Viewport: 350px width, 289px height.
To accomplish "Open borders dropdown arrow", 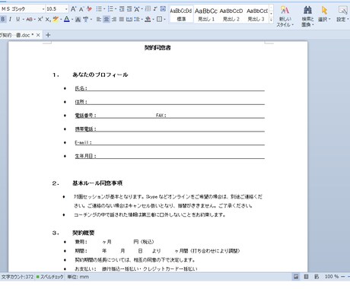I will point(164,19).
